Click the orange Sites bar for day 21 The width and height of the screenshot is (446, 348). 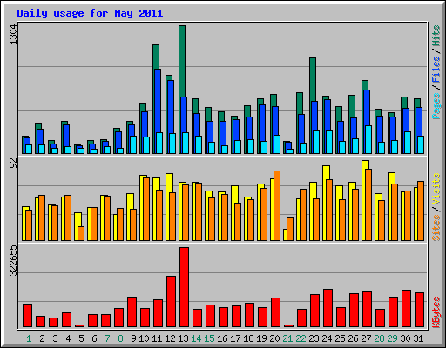290,229
